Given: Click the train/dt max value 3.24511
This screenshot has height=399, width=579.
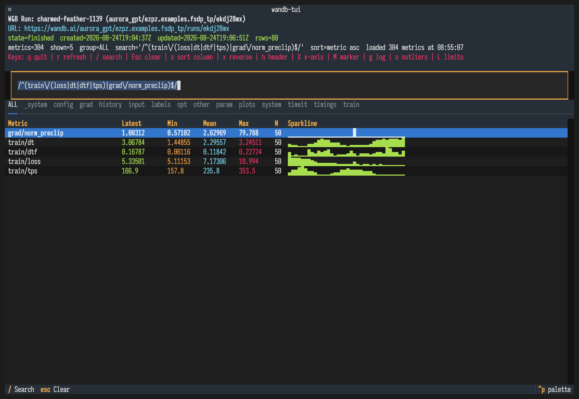Looking at the screenshot, I should 250,142.
